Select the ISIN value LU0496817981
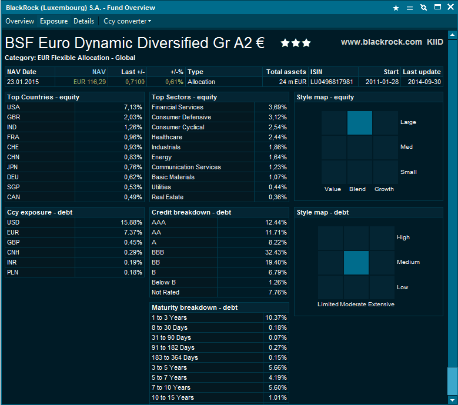This screenshot has height=405, width=458. pos(332,82)
